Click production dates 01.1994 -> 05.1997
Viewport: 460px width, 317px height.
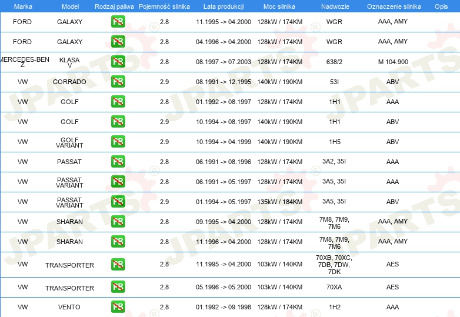(224, 202)
